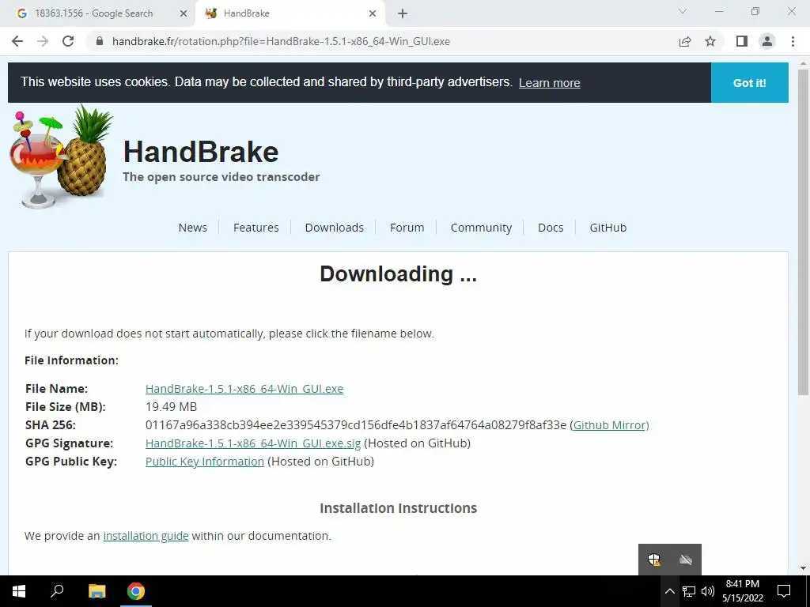This screenshot has width=810, height=607.
Task: Open Public Key Information link
Action: point(205,461)
